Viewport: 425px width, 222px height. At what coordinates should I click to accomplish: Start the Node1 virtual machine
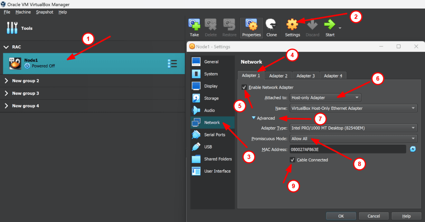click(330, 28)
